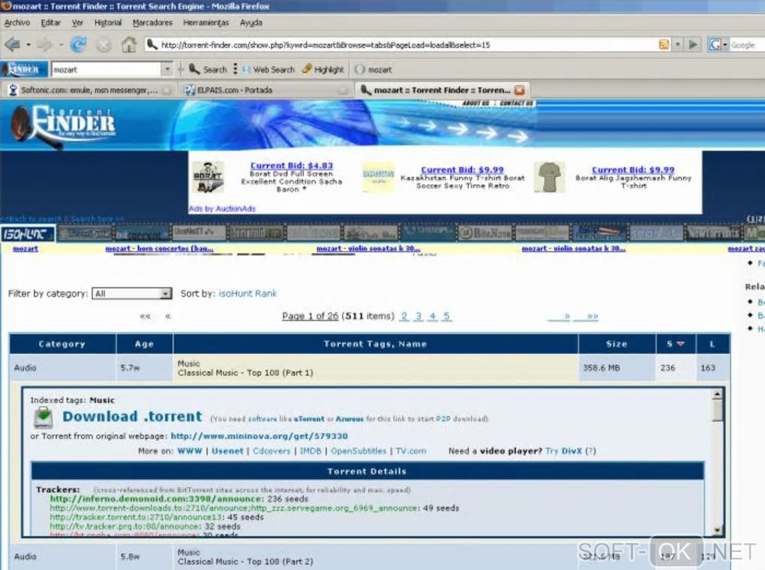Click Classical Music - Top 100 (Part 1)
This screenshot has width=765, height=570.
tap(245, 373)
